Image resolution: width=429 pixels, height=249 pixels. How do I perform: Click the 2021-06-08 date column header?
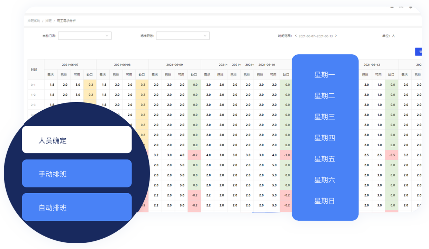click(122, 65)
